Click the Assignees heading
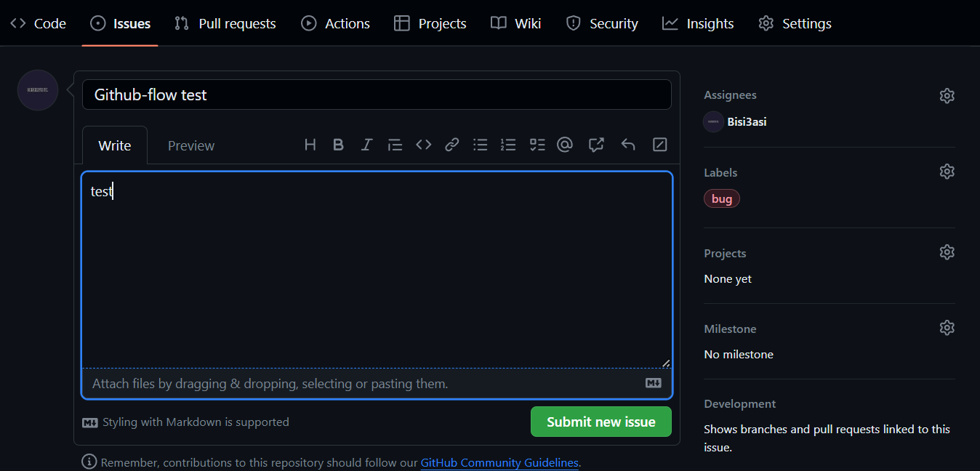 [x=730, y=95]
